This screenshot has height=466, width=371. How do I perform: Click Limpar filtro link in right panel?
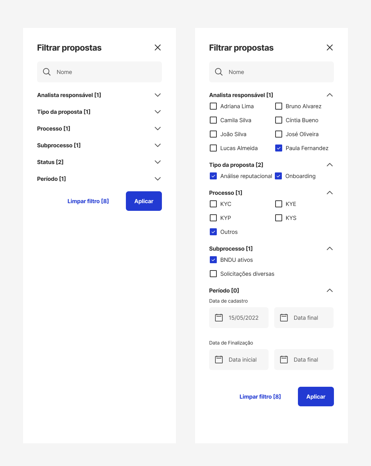tap(260, 397)
